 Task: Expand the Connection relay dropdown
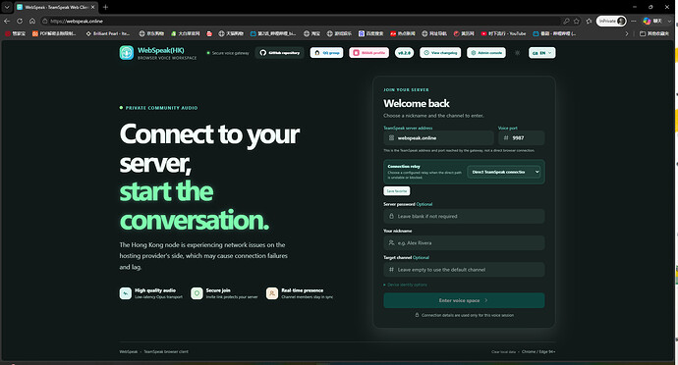click(504, 172)
